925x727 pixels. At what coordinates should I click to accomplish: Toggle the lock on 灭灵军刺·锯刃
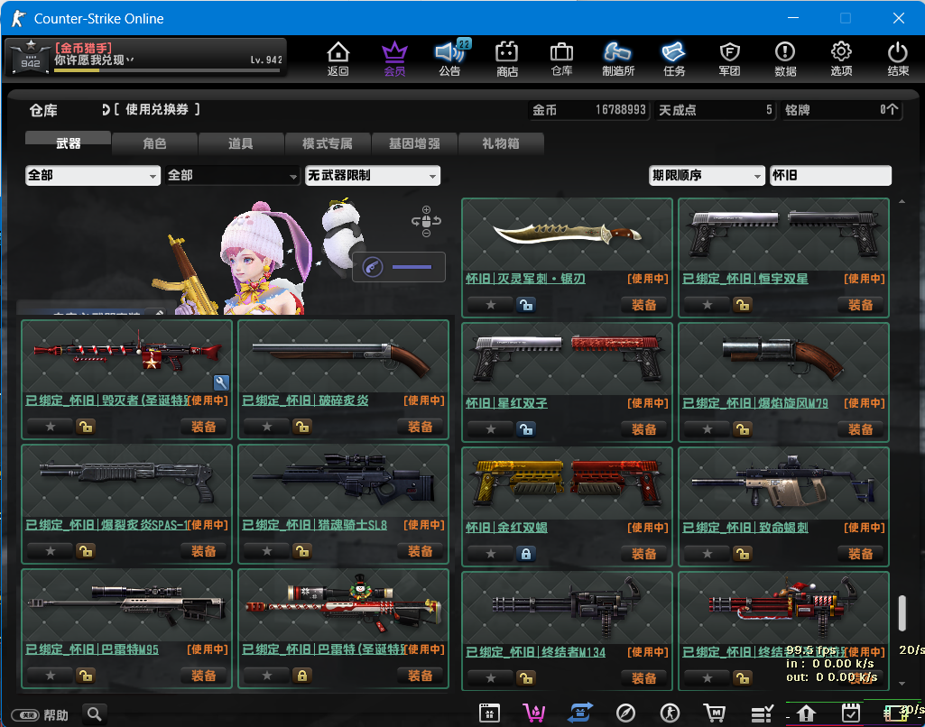(x=525, y=305)
